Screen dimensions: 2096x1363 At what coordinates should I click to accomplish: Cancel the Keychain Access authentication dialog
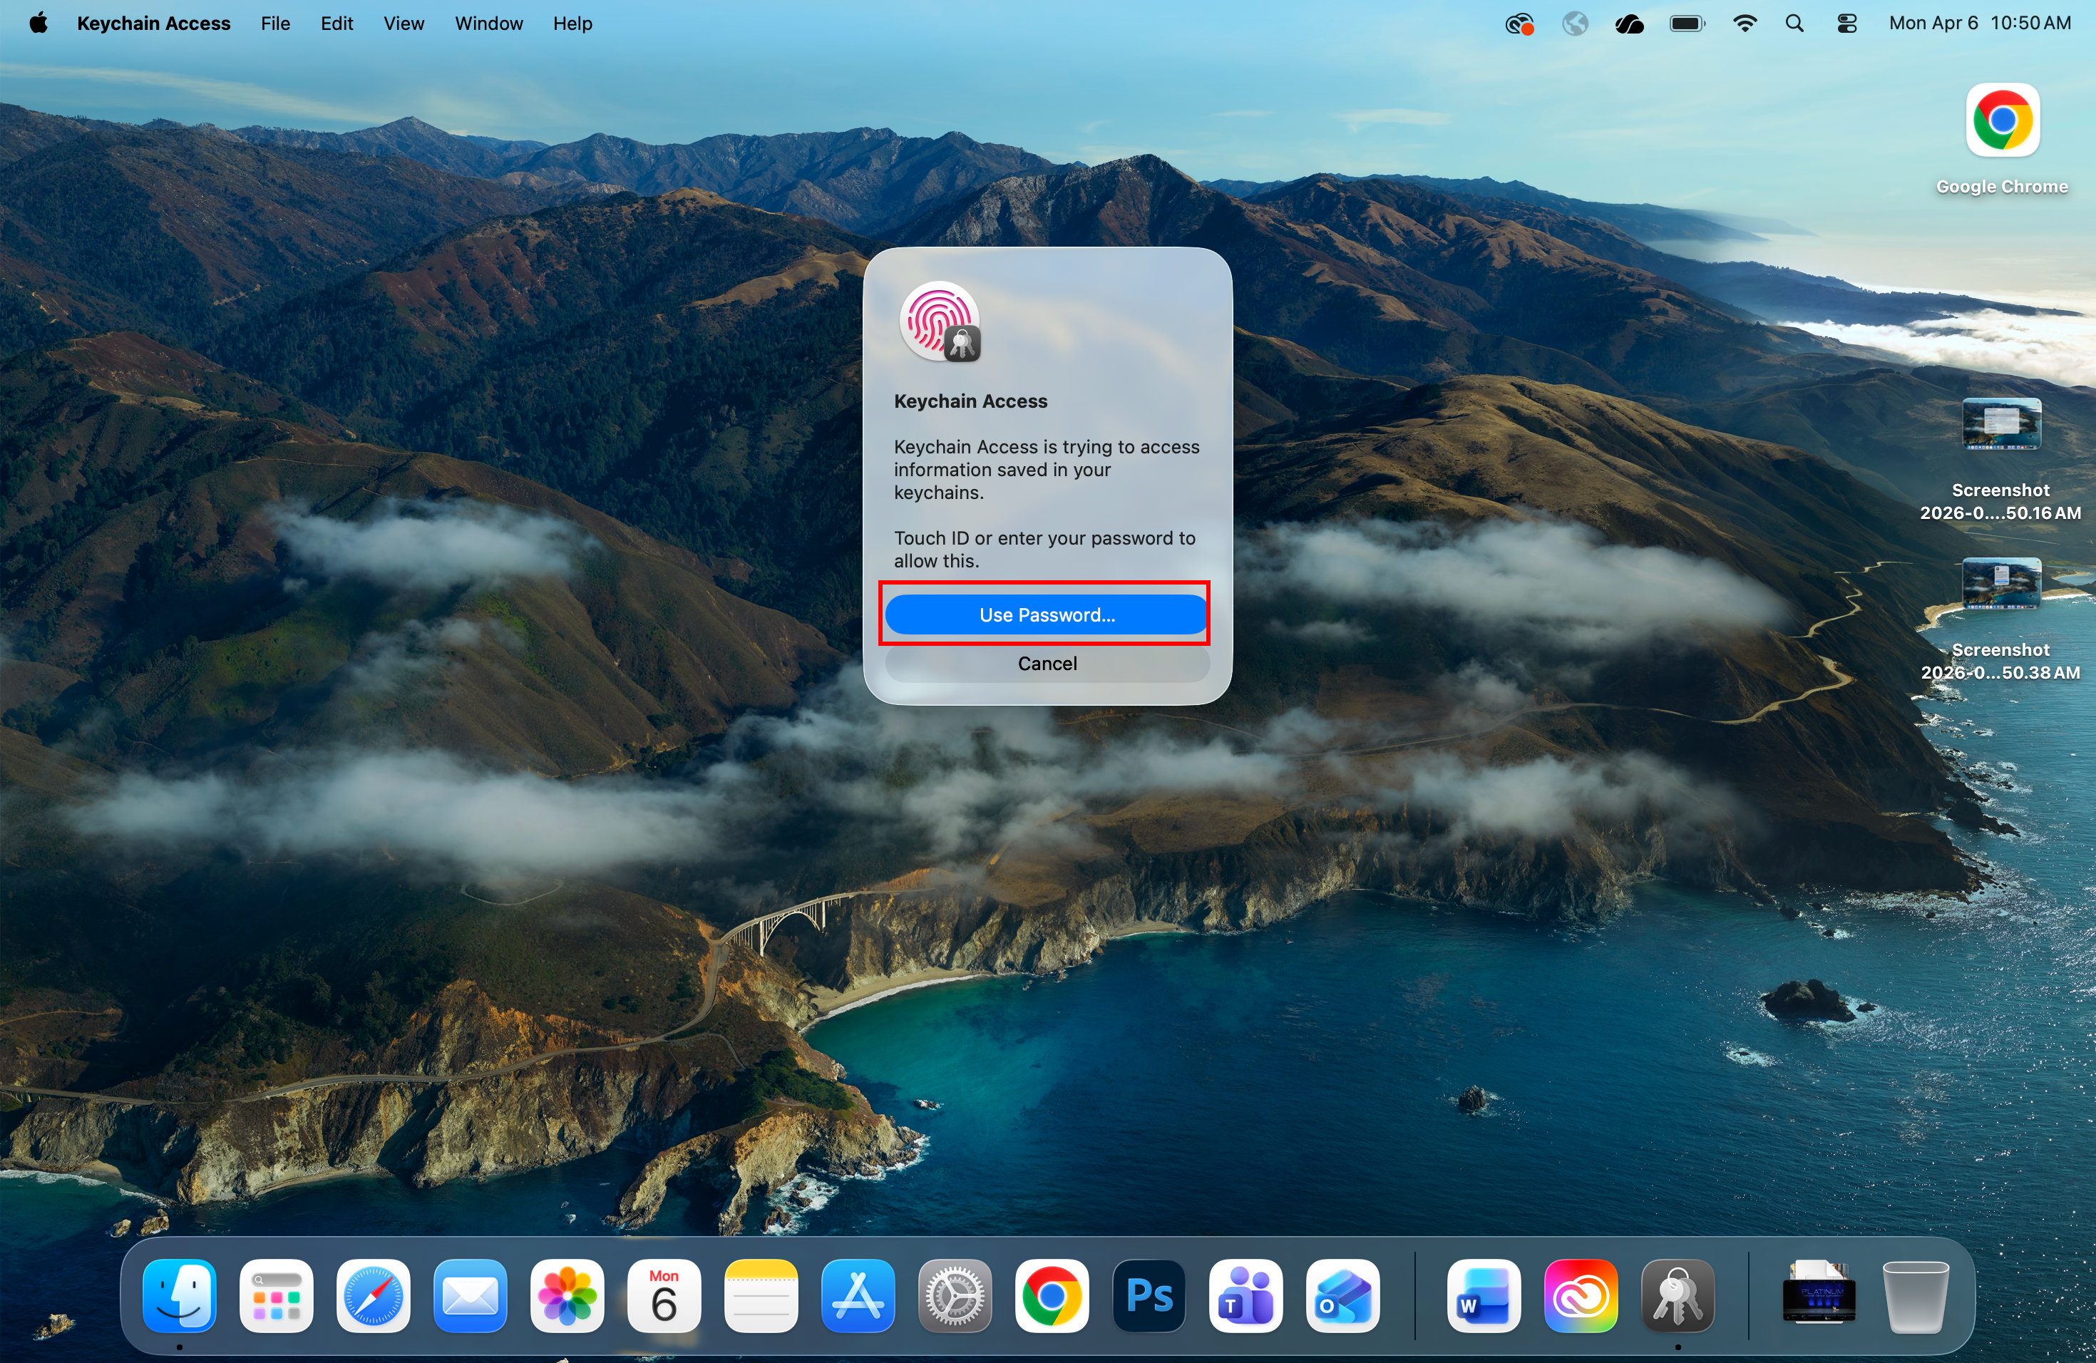point(1047,663)
